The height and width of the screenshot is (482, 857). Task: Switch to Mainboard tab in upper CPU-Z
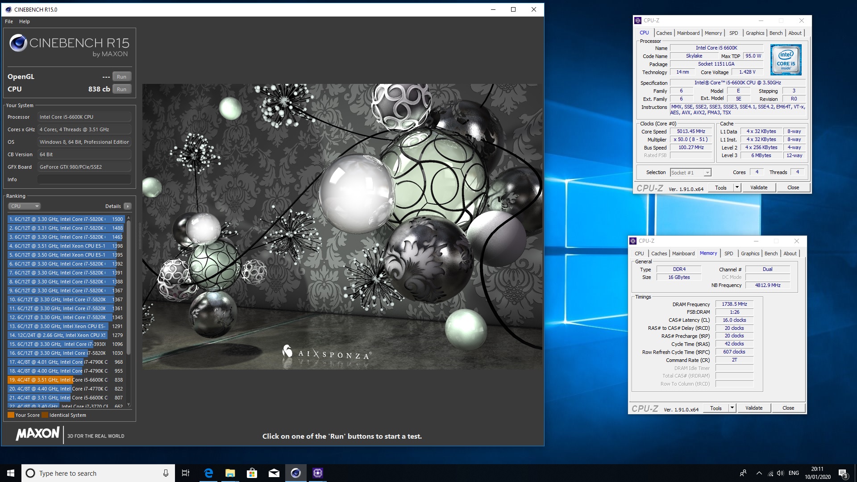(688, 33)
